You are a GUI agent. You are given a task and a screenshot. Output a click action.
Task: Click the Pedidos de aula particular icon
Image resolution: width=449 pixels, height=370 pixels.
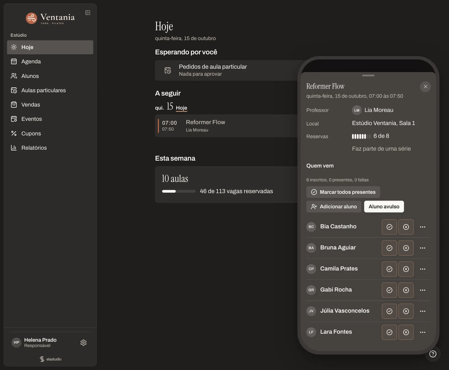click(168, 70)
